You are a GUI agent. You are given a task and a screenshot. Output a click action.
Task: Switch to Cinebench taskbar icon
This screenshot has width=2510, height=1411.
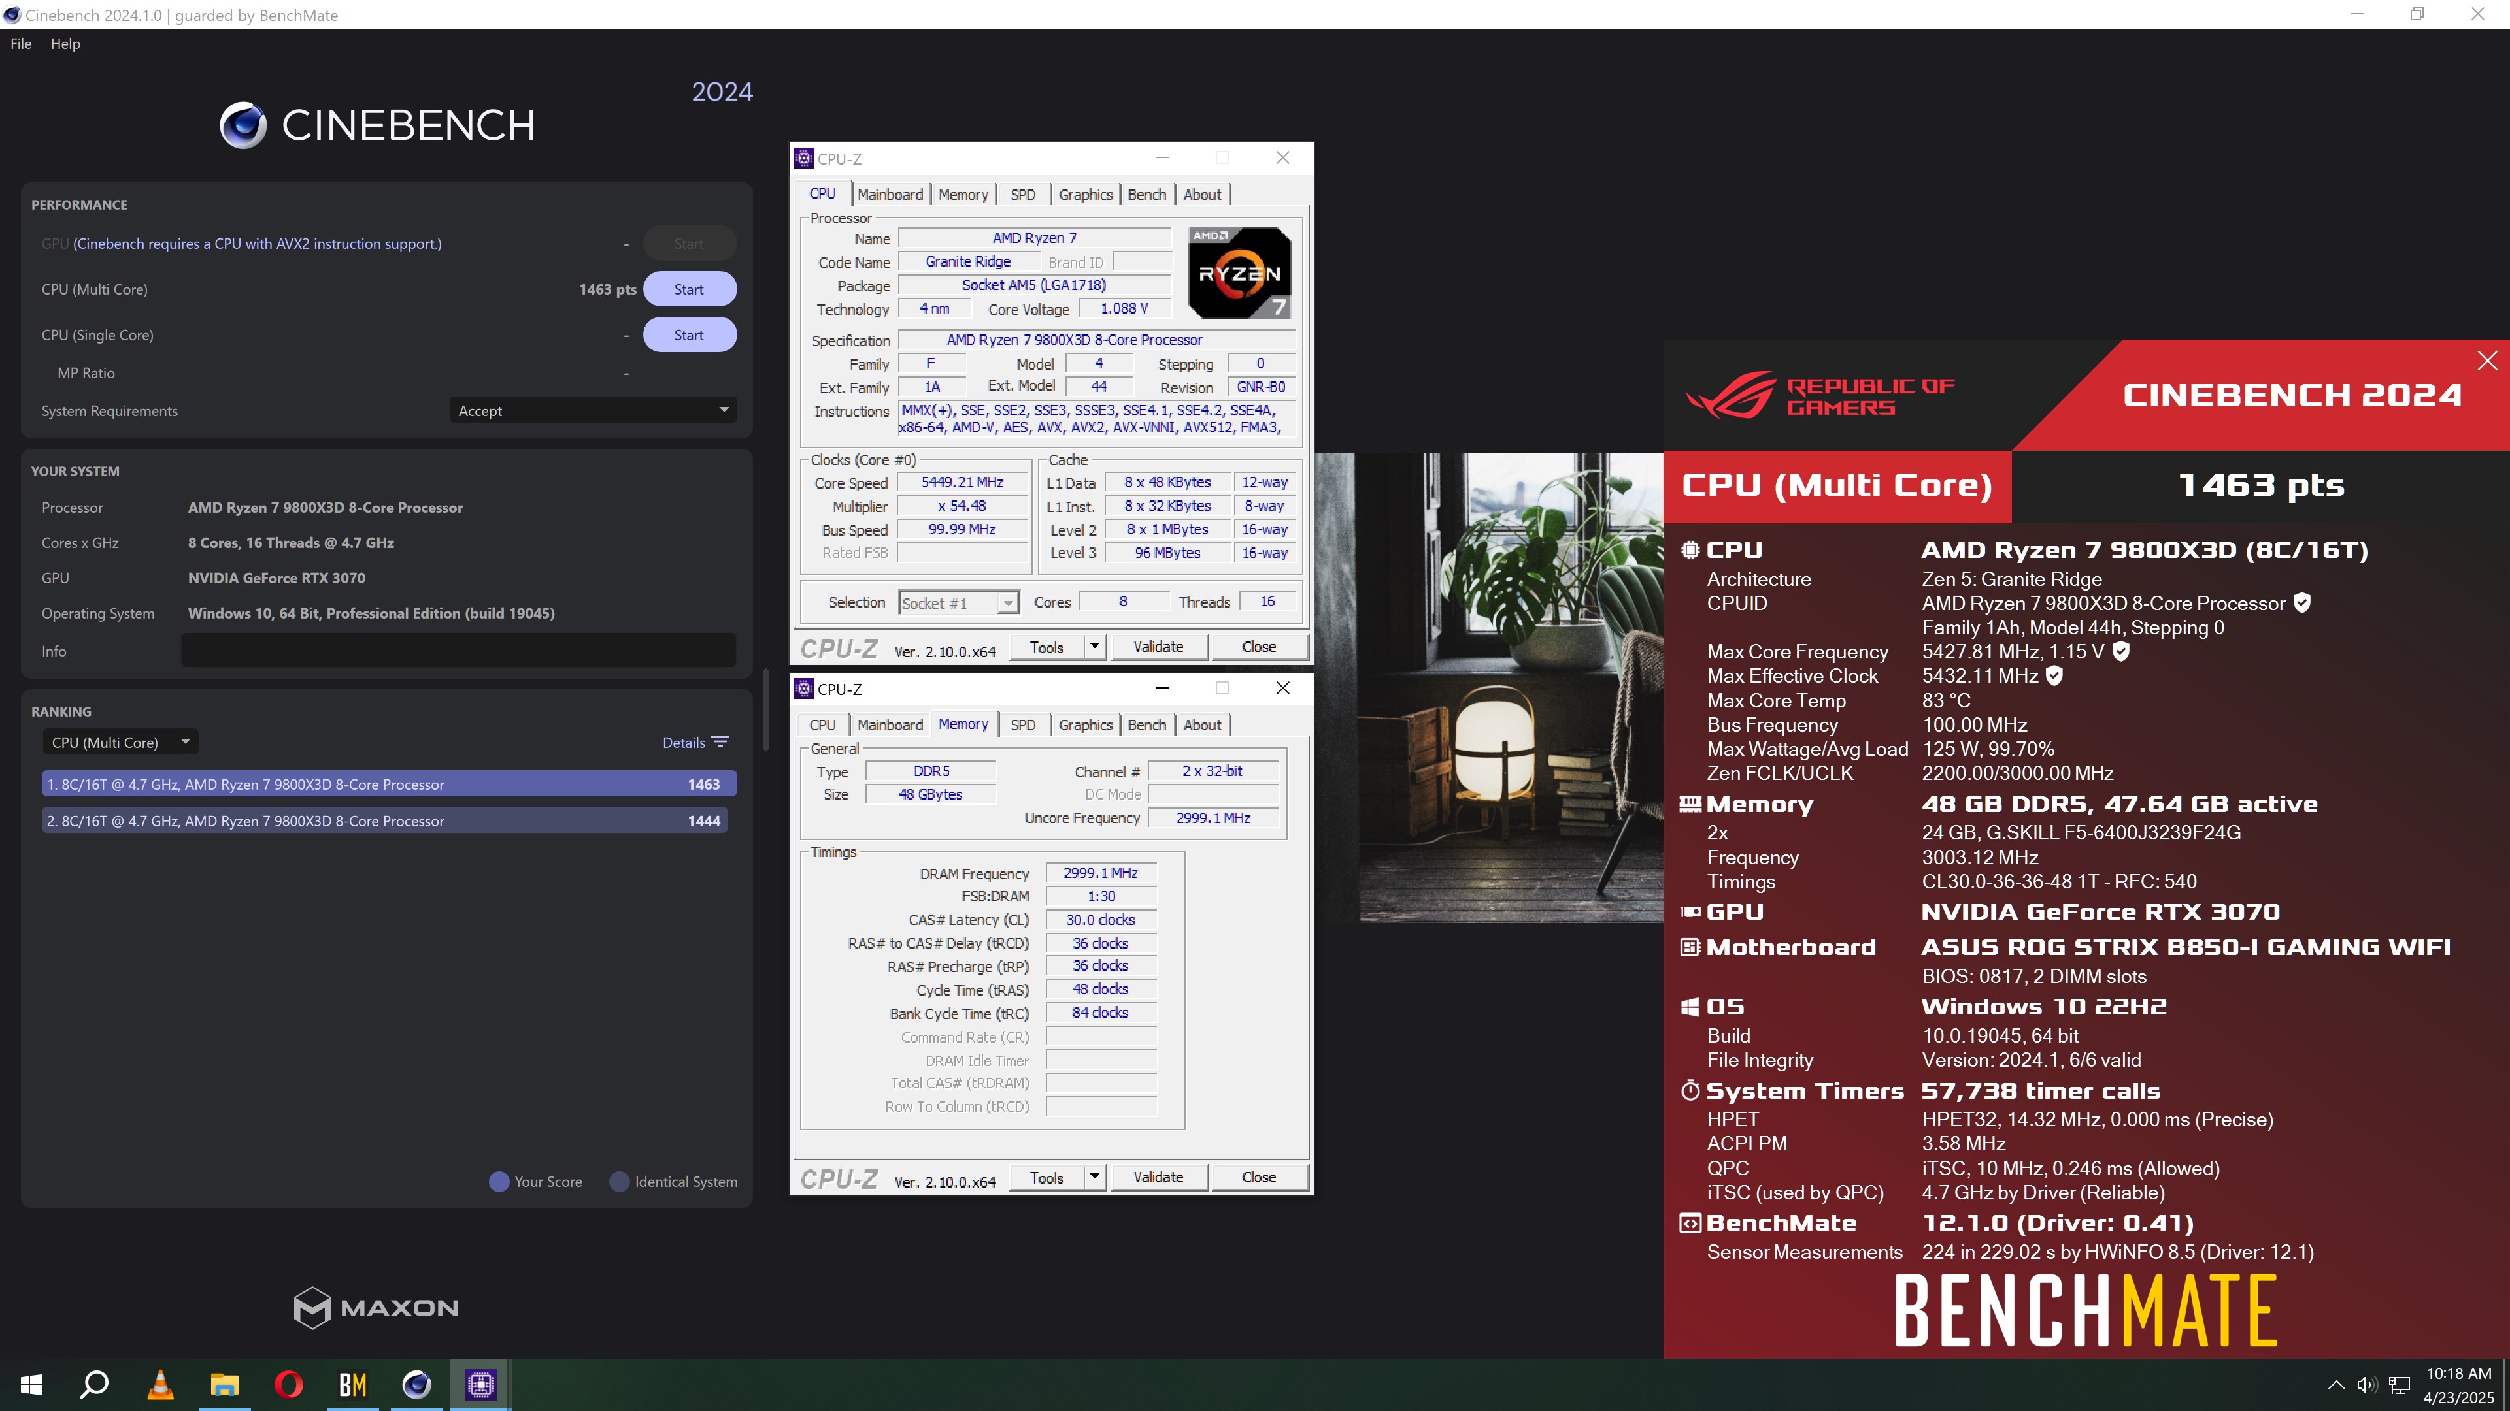pos(417,1384)
